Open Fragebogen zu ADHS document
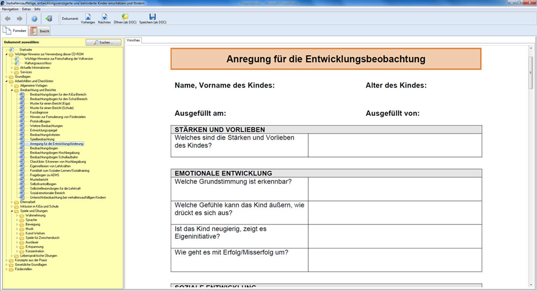 tap(45, 175)
